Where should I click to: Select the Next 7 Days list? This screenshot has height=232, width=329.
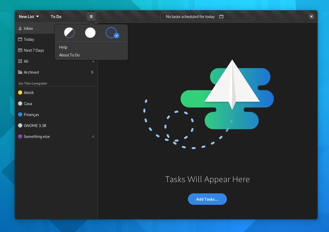click(56, 50)
